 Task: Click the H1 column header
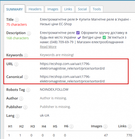[10, 127]
